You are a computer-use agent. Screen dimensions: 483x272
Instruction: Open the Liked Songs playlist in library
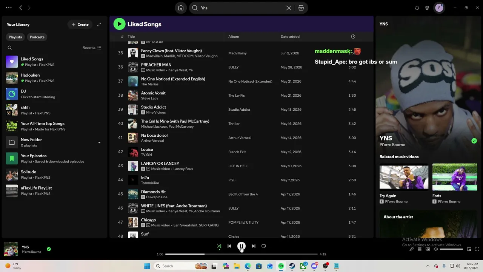click(55, 62)
